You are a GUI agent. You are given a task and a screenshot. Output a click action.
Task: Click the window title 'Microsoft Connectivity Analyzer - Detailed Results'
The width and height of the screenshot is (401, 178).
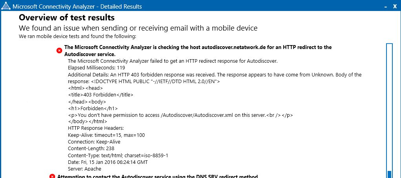point(77,7)
